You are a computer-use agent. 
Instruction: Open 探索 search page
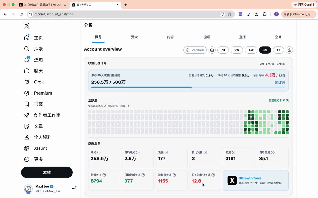[33, 49]
